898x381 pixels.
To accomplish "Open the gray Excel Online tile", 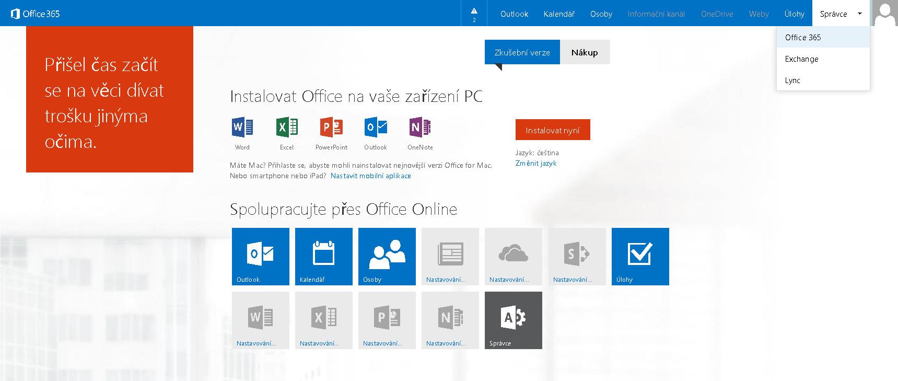I will 324,320.
